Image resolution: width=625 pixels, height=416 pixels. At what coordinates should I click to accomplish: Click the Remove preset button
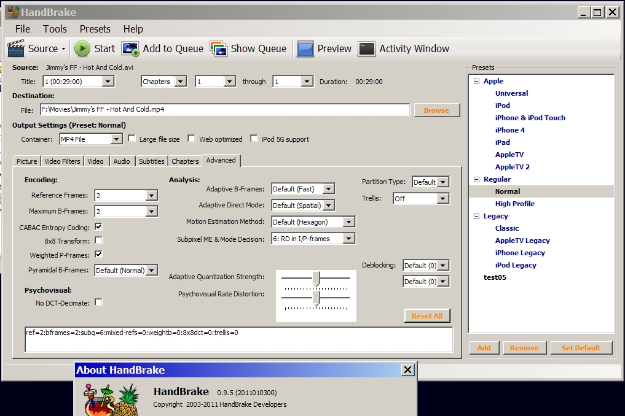tap(524, 348)
